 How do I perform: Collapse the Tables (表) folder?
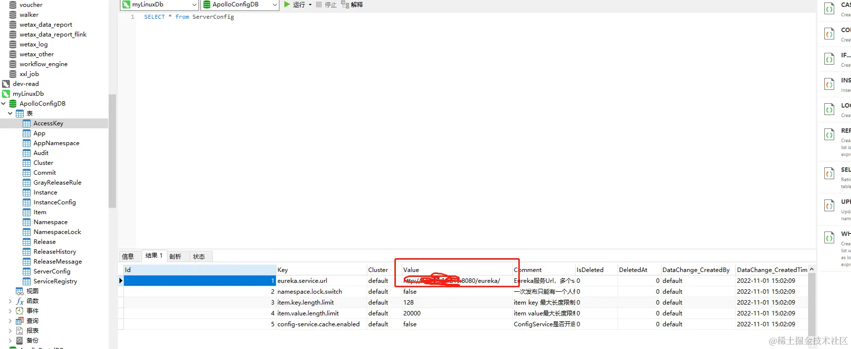10,113
